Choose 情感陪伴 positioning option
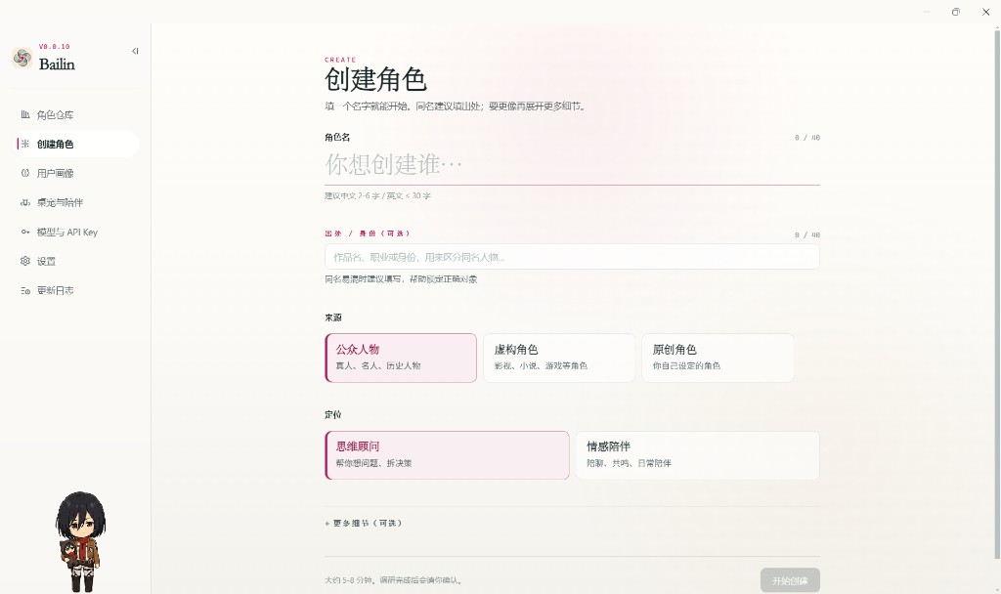 [x=698, y=455]
